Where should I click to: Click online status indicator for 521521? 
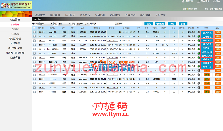coord(199,71)
